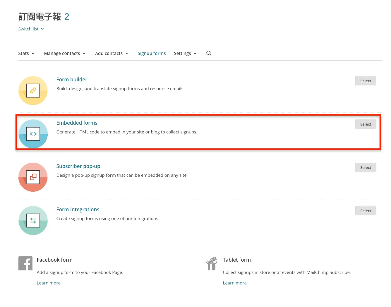Open the Subscriber pop-up title link
The image size is (391, 307).
pos(78,166)
